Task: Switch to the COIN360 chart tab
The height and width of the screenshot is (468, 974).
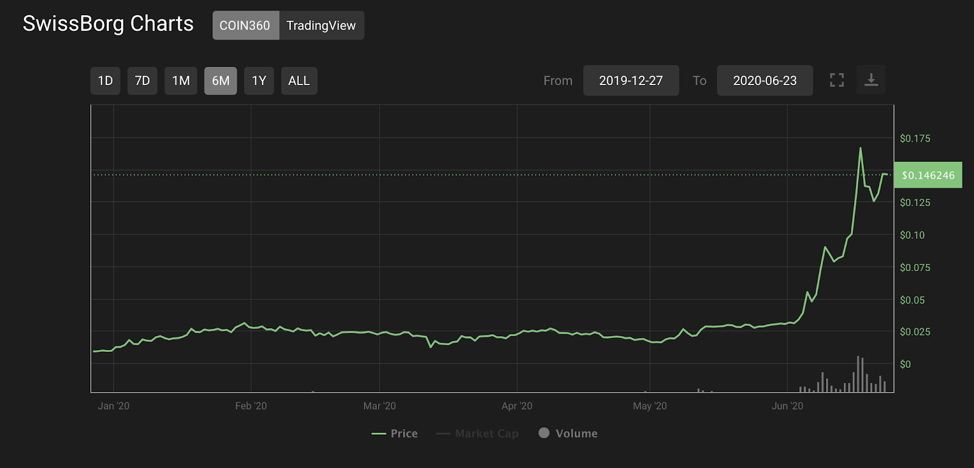Action: [245, 26]
